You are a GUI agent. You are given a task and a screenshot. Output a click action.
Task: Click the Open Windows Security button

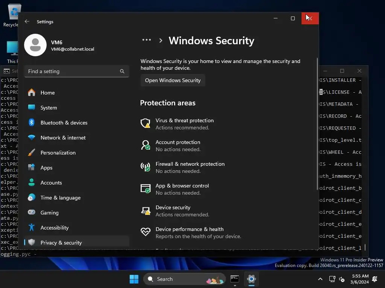coord(173,80)
